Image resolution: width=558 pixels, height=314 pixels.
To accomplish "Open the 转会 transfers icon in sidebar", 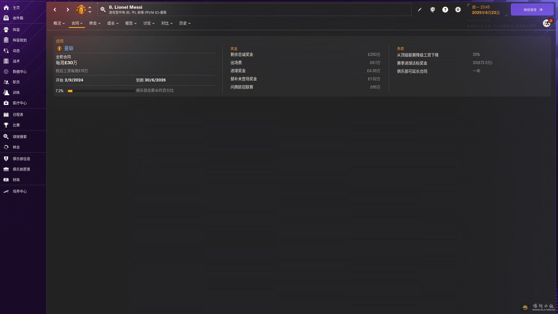I will (x=6, y=147).
